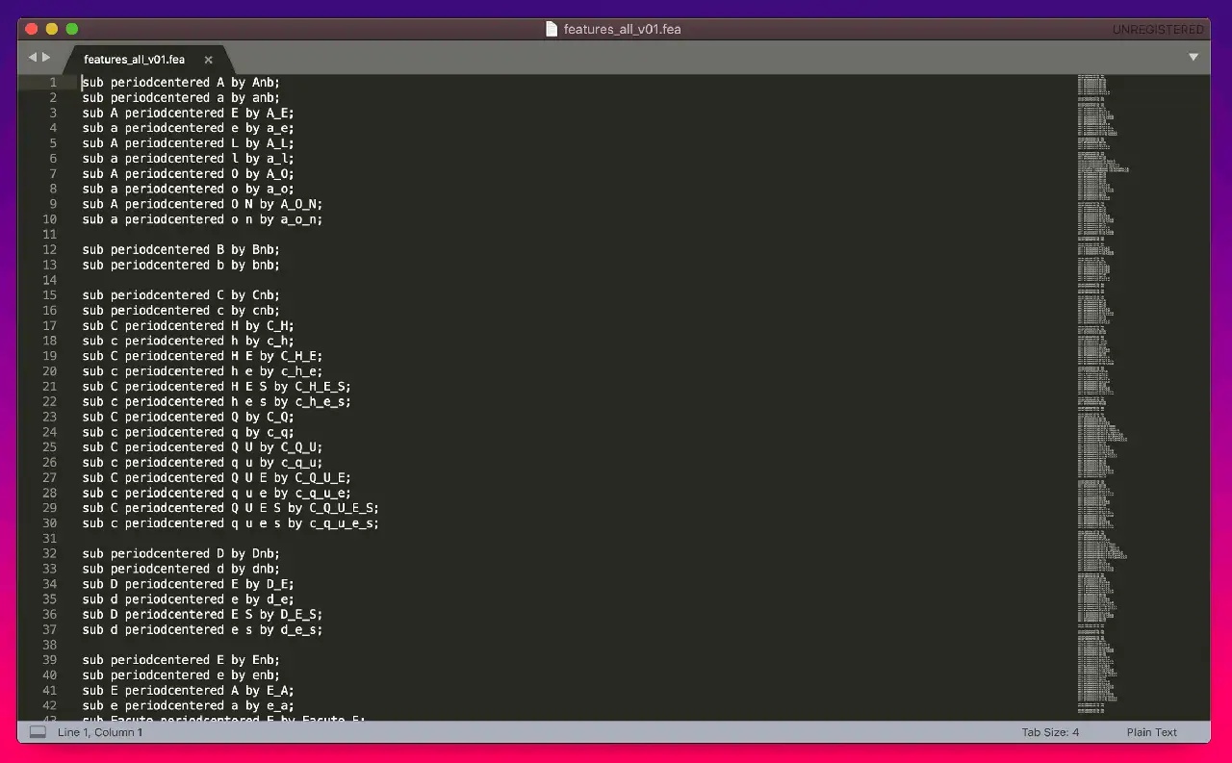Click the document icon in title bar

click(x=552, y=29)
